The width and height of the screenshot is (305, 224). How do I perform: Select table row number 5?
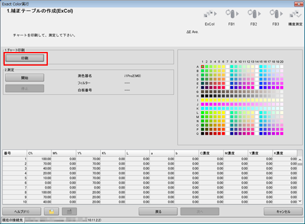150,178
